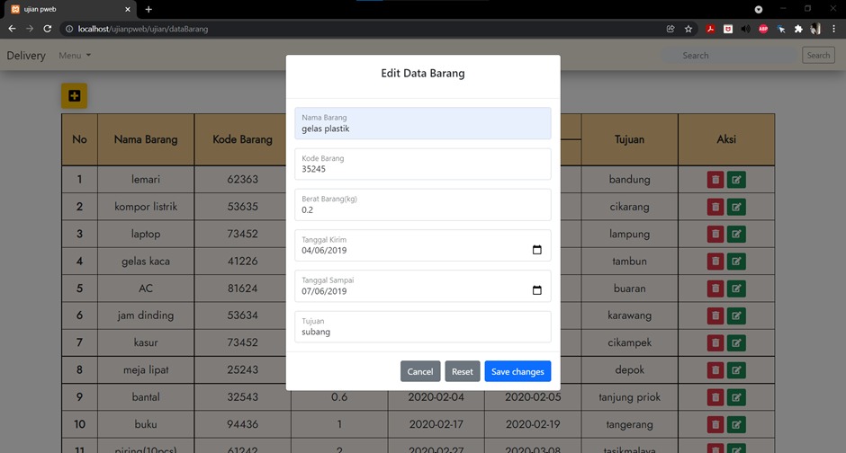Reload the page in the browser

48,29
